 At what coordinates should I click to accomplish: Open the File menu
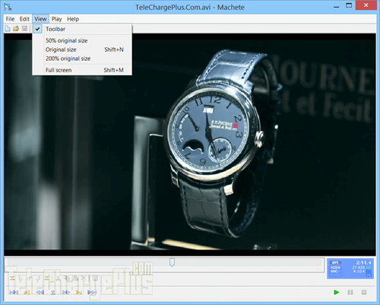[10, 19]
